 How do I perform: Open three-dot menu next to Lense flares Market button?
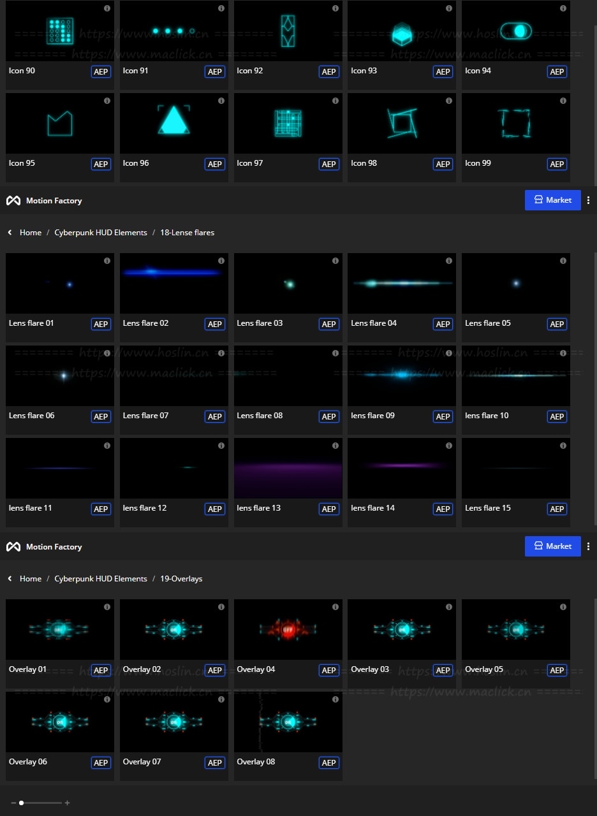pyautogui.click(x=588, y=200)
